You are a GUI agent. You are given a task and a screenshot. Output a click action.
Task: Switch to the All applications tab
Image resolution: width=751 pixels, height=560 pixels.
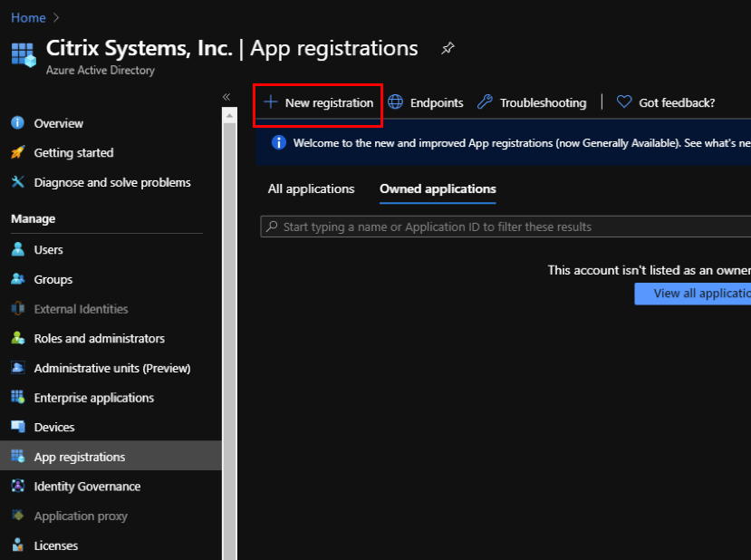(311, 188)
